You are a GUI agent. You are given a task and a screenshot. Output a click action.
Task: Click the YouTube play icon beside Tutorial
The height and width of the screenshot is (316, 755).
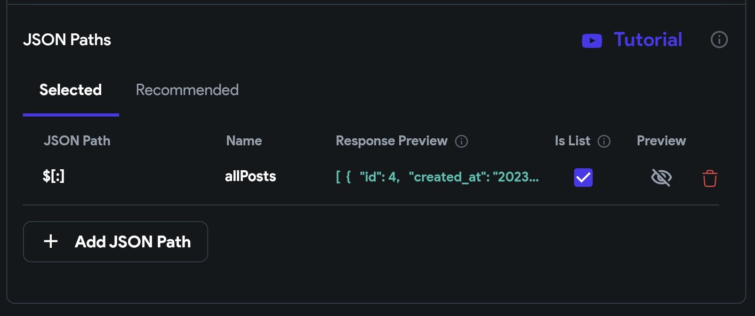[x=592, y=41]
